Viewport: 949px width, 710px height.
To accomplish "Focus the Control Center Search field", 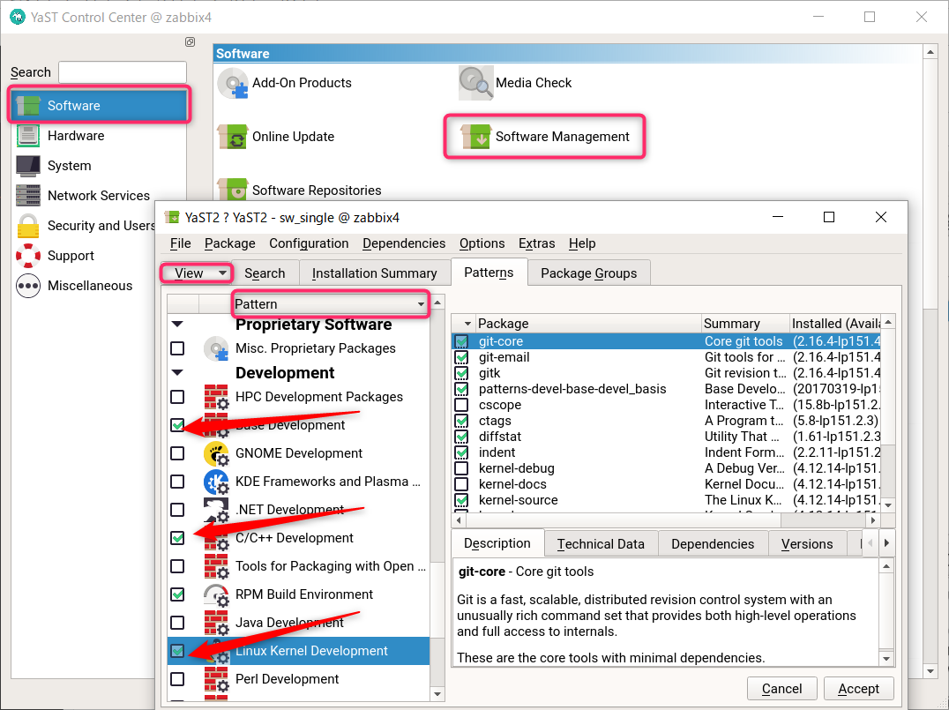I will [x=123, y=72].
